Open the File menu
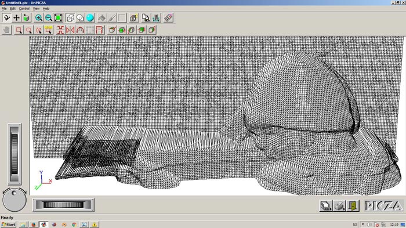The image size is (406, 228). (4, 9)
